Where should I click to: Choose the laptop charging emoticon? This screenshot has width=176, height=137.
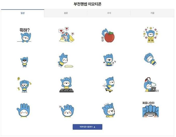(x=151, y=84)
